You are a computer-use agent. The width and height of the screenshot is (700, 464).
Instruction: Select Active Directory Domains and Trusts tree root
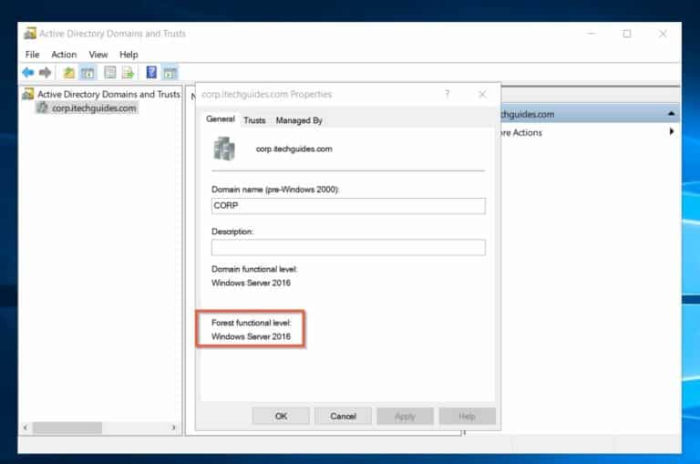tap(108, 94)
